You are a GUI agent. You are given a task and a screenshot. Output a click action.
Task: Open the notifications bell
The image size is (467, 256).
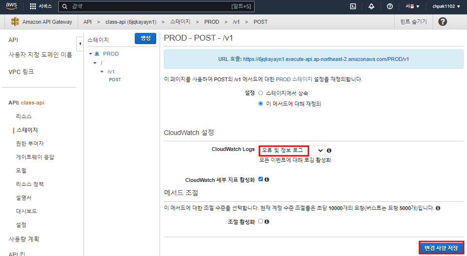click(x=371, y=6)
